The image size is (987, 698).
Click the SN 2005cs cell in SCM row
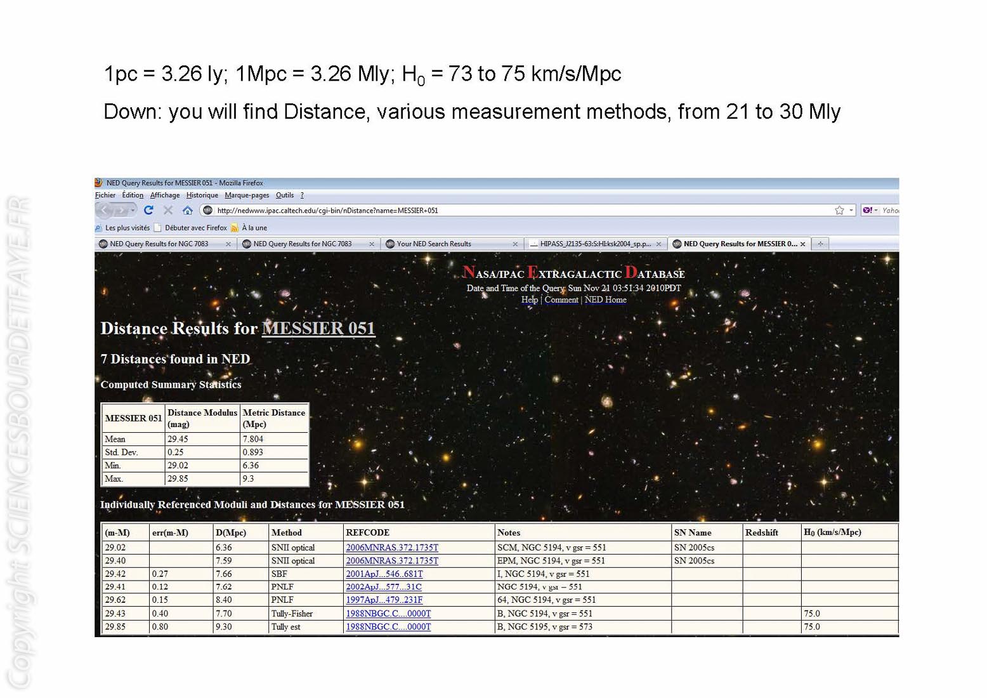(707, 548)
